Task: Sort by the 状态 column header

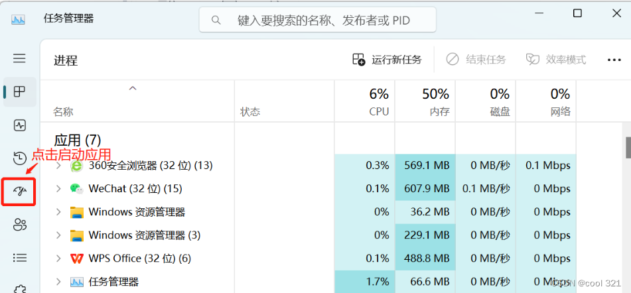Action: pyautogui.click(x=250, y=112)
